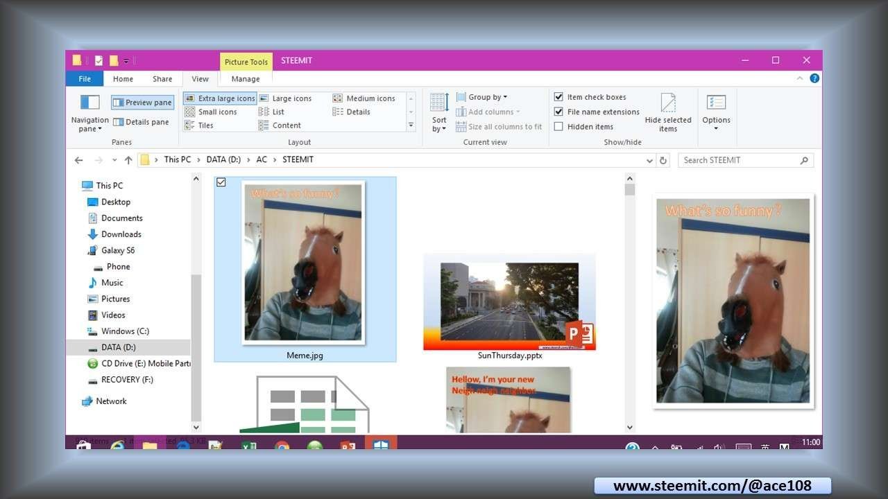
Task: Switch to the Share ribbon tab
Action: (162, 79)
